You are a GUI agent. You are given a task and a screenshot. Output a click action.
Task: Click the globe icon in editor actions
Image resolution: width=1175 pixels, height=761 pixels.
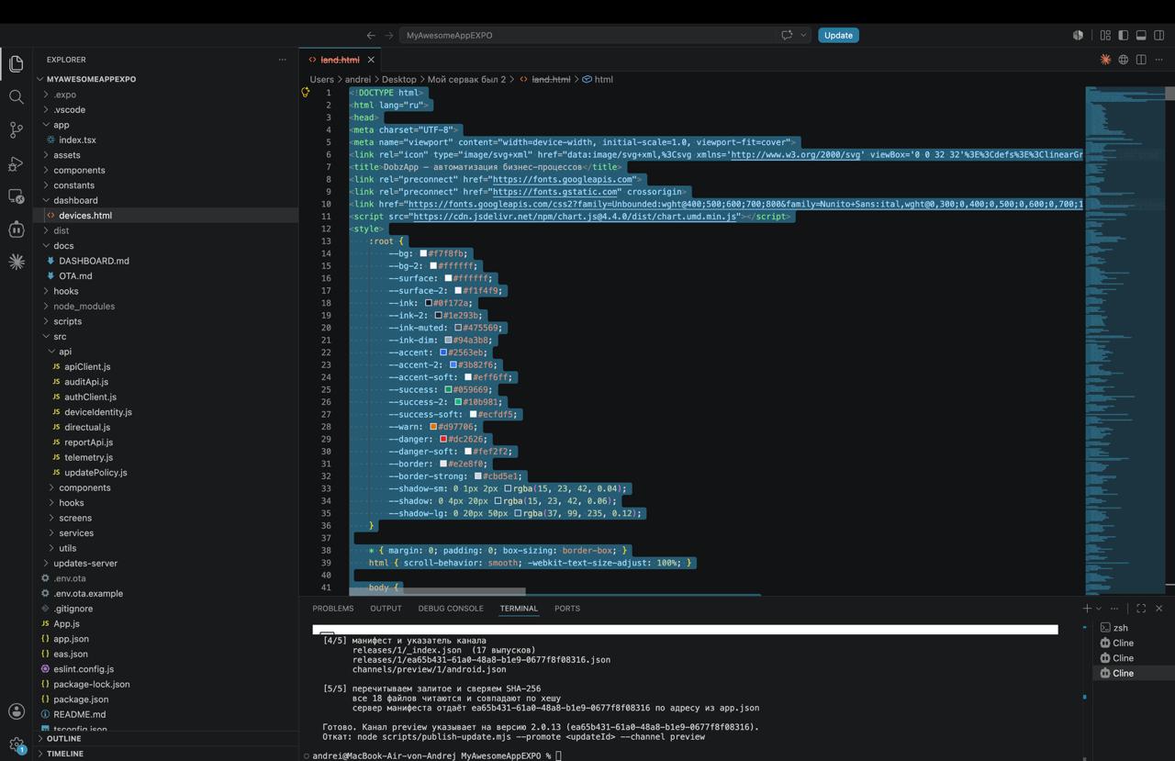click(x=1123, y=60)
